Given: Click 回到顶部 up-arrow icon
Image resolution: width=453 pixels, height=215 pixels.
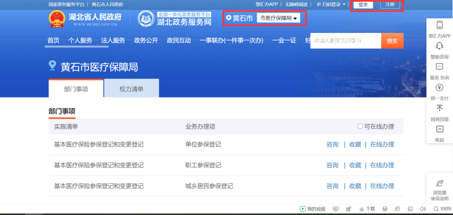Looking at the screenshot, I should click(x=439, y=109).
